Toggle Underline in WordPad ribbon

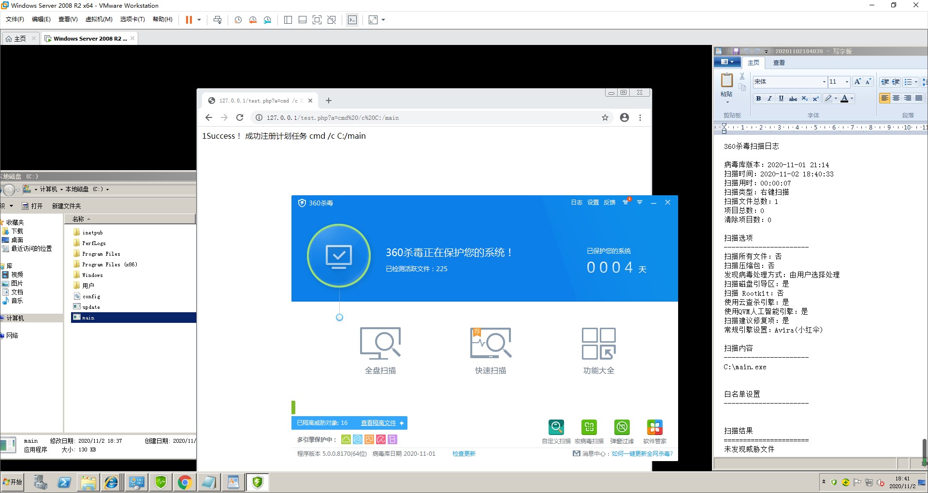(x=781, y=99)
